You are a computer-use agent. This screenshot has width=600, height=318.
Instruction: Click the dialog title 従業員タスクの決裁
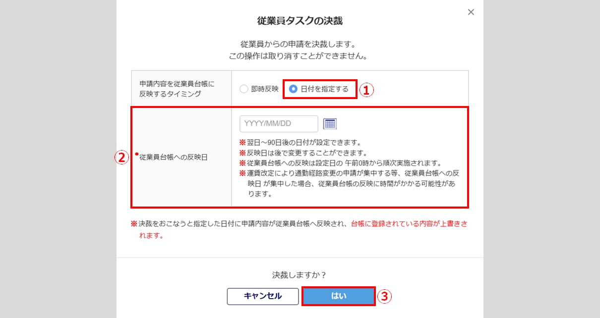pyautogui.click(x=300, y=21)
